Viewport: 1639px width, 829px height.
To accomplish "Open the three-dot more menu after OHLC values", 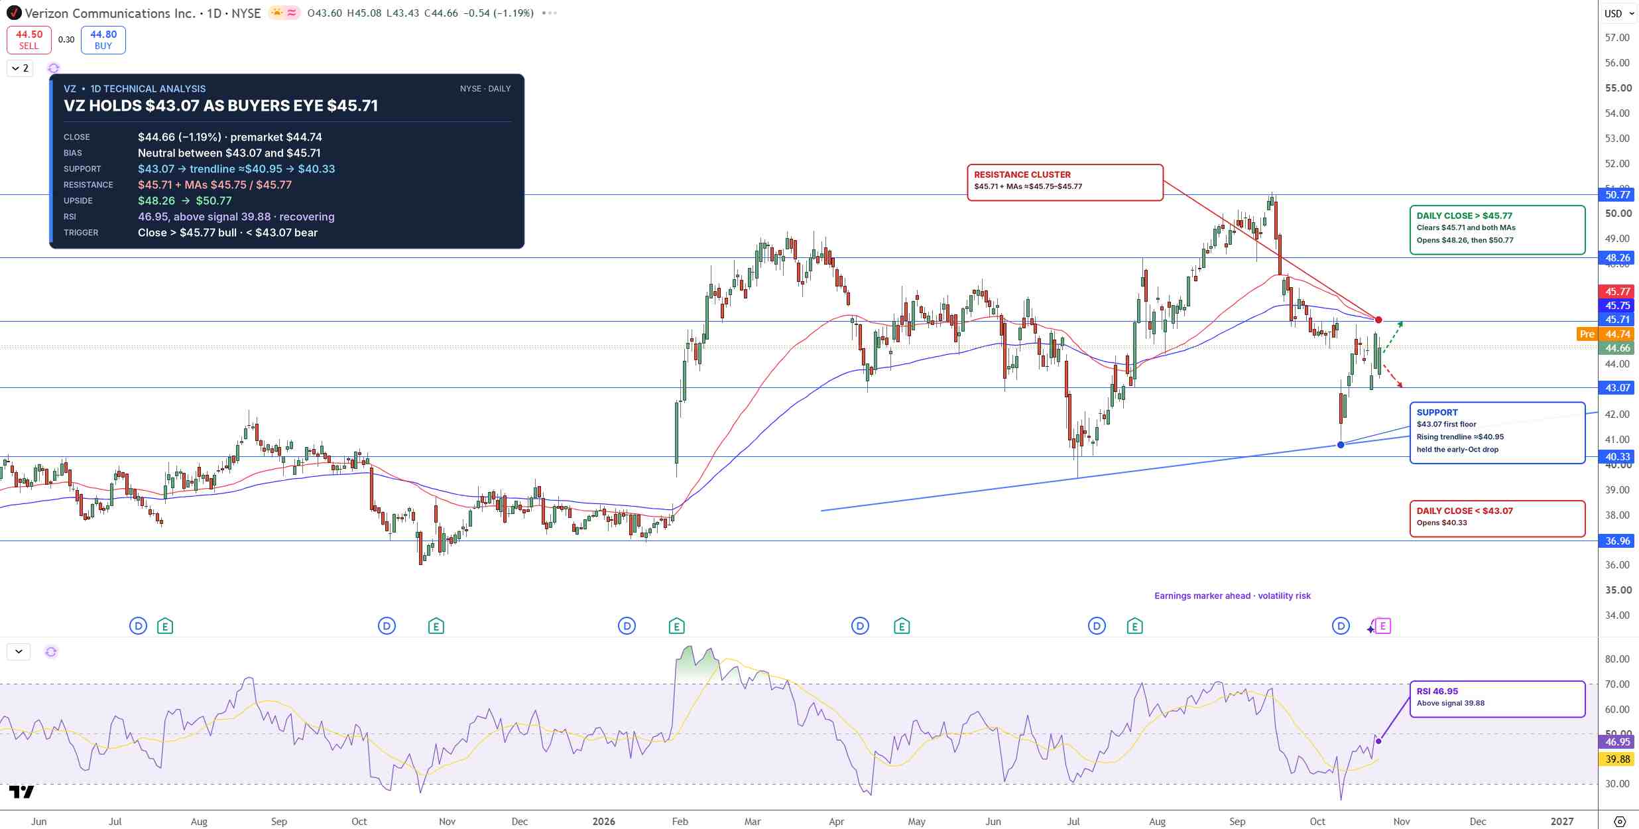I will click(x=549, y=13).
